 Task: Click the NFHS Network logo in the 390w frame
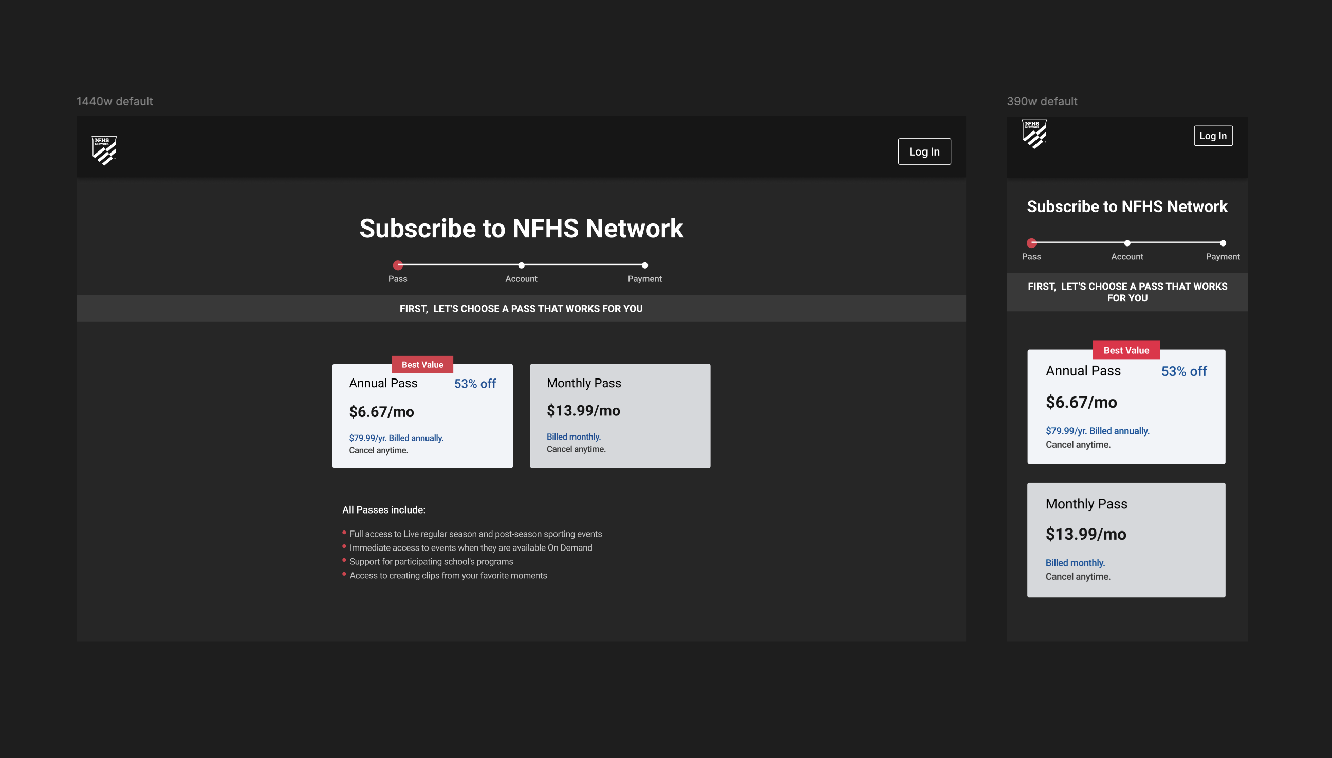tap(1034, 134)
